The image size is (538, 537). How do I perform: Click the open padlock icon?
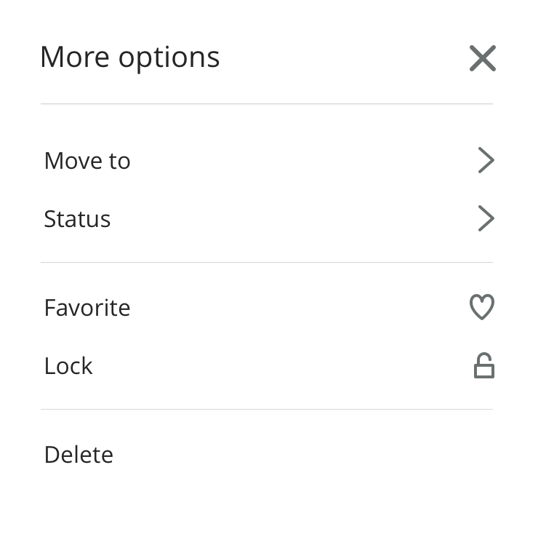coord(484,366)
